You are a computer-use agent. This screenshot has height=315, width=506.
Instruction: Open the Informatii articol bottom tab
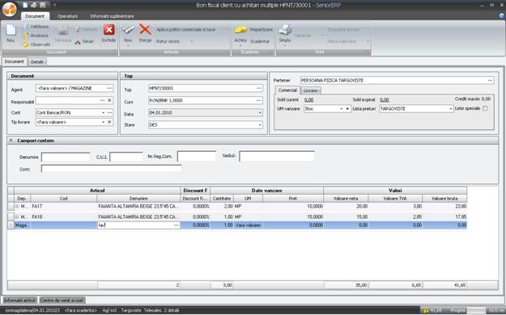19,300
